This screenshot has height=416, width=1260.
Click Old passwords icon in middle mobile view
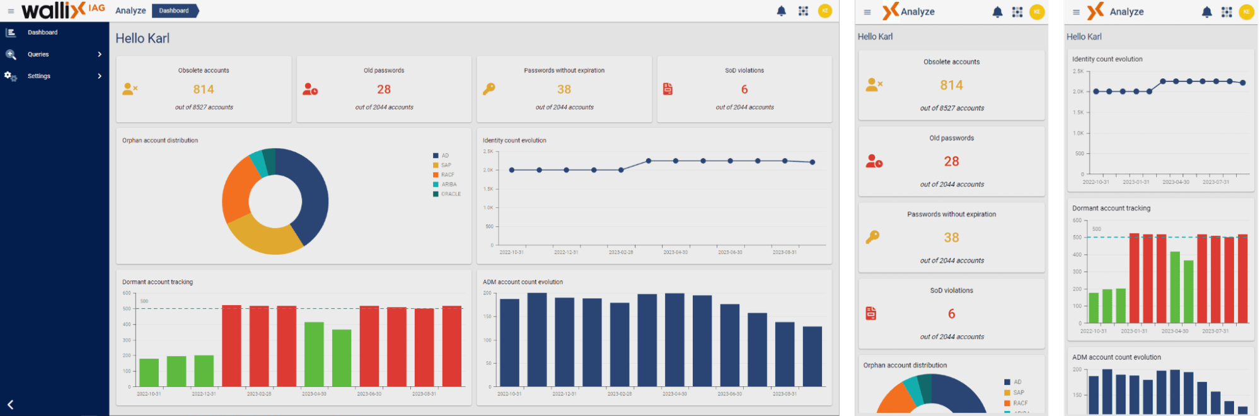coord(874,161)
